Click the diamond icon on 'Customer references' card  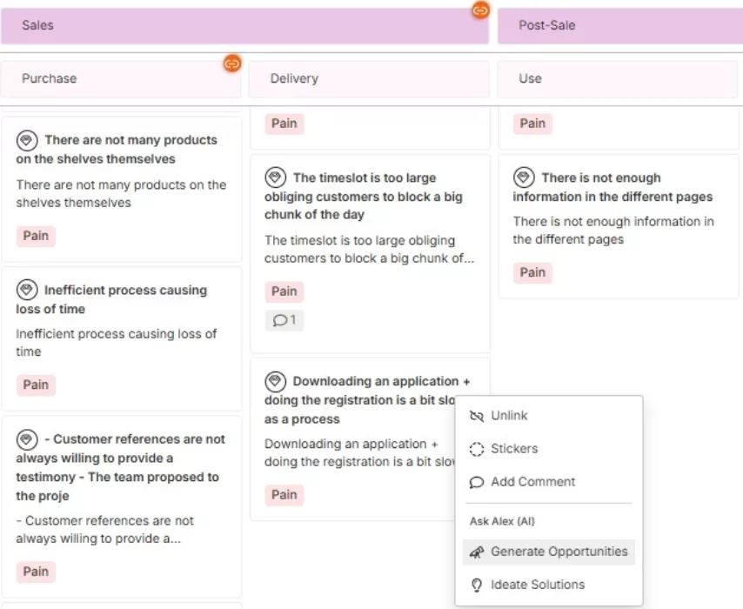[x=27, y=439]
